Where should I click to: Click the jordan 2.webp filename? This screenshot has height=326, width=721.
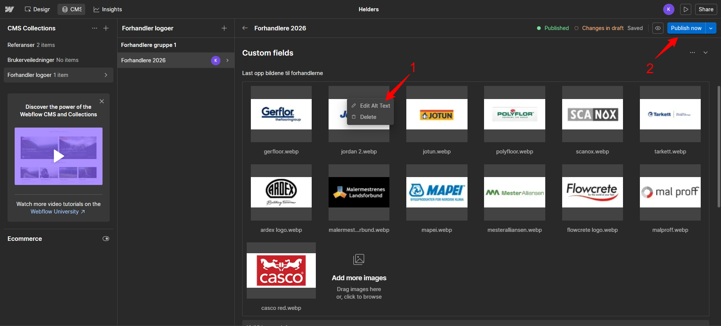[x=359, y=152]
